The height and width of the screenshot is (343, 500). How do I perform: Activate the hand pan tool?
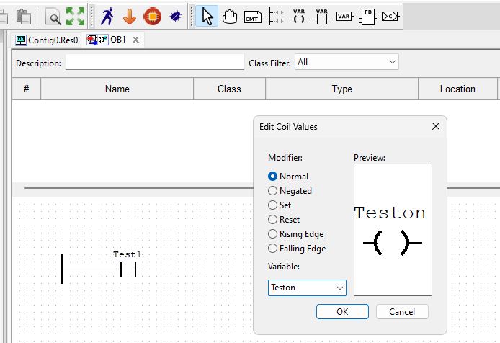coord(230,16)
